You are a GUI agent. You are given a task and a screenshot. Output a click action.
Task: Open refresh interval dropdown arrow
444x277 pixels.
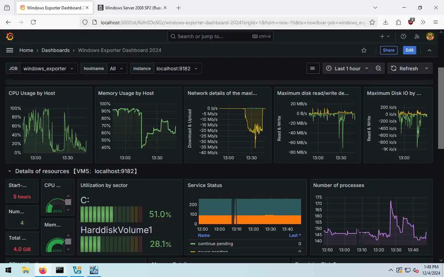[427, 69]
